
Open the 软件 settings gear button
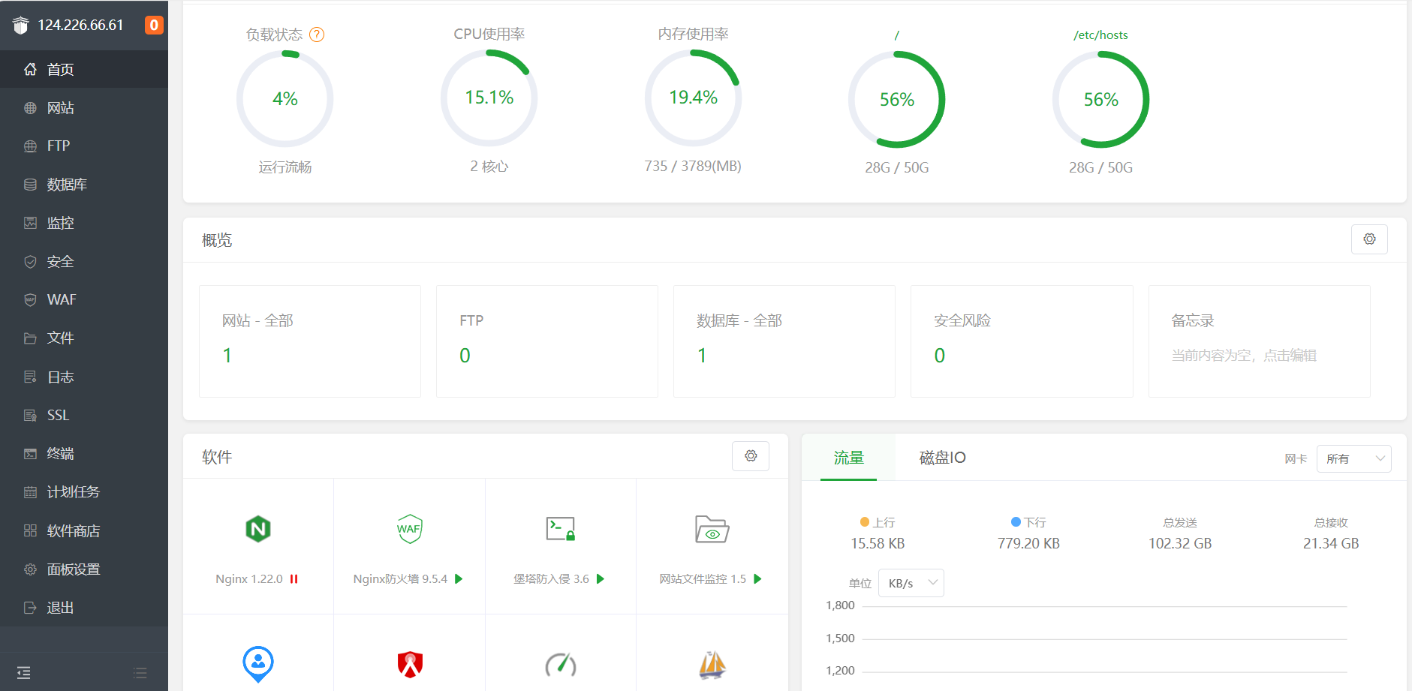751,456
